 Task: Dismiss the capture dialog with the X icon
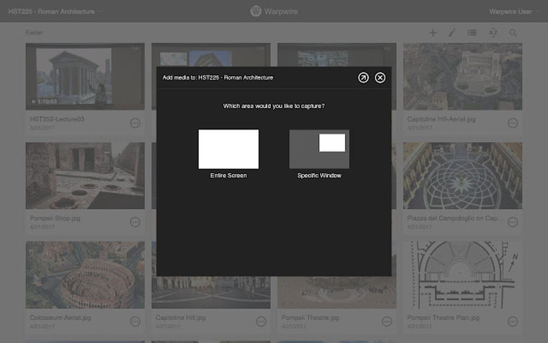(380, 77)
